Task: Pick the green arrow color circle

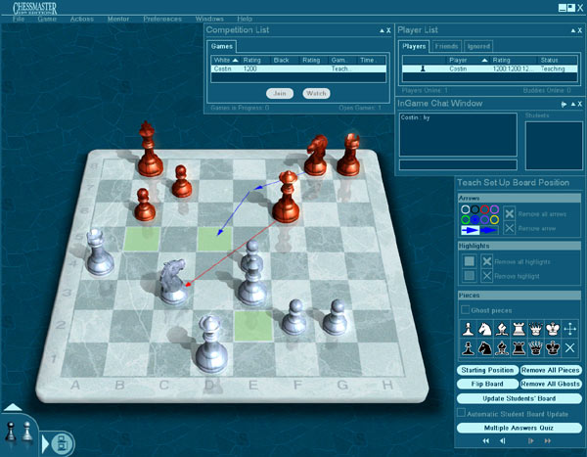Action: (x=466, y=219)
